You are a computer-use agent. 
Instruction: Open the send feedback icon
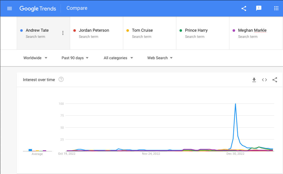(x=259, y=8)
